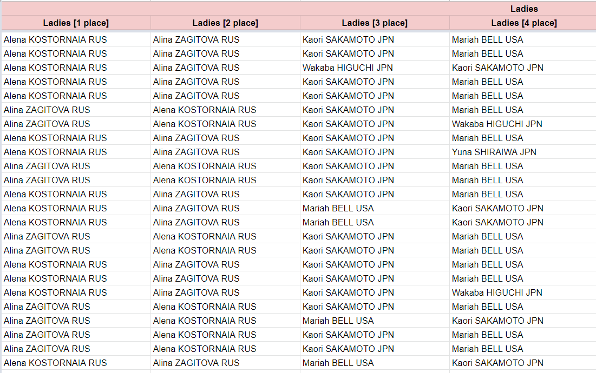596x373 pixels.
Task: Select the "Ladies [4 place]" header cell
Action: pyautogui.click(x=523, y=23)
